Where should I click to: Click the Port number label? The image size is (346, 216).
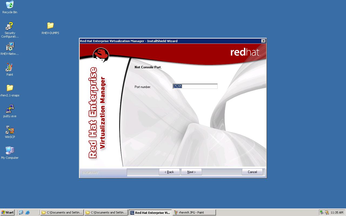(143, 87)
